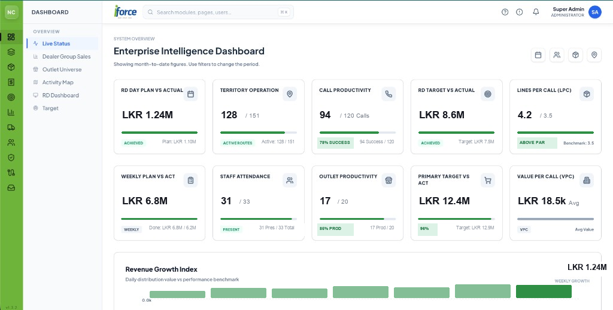The height and width of the screenshot is (310, 613).
Task: Click target icon on RD Target vs Actual card
Action: pyautogui.click(x=487, y=94)
